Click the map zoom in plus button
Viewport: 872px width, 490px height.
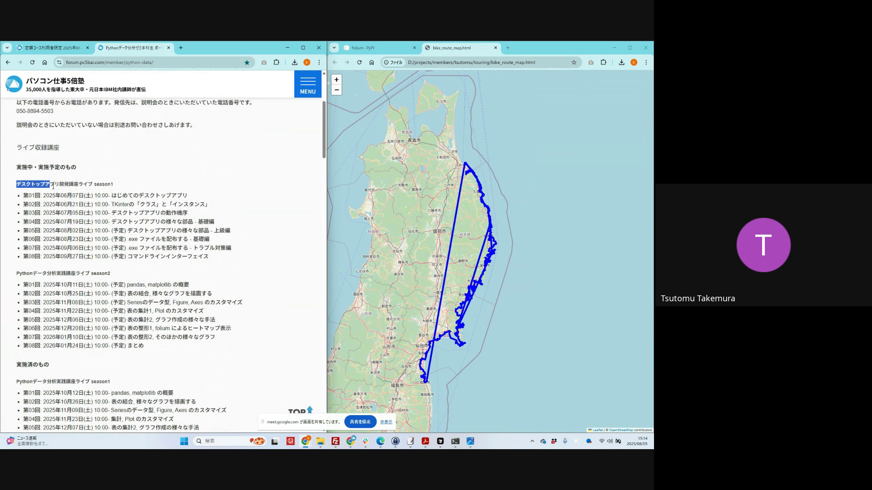point(337,80)
